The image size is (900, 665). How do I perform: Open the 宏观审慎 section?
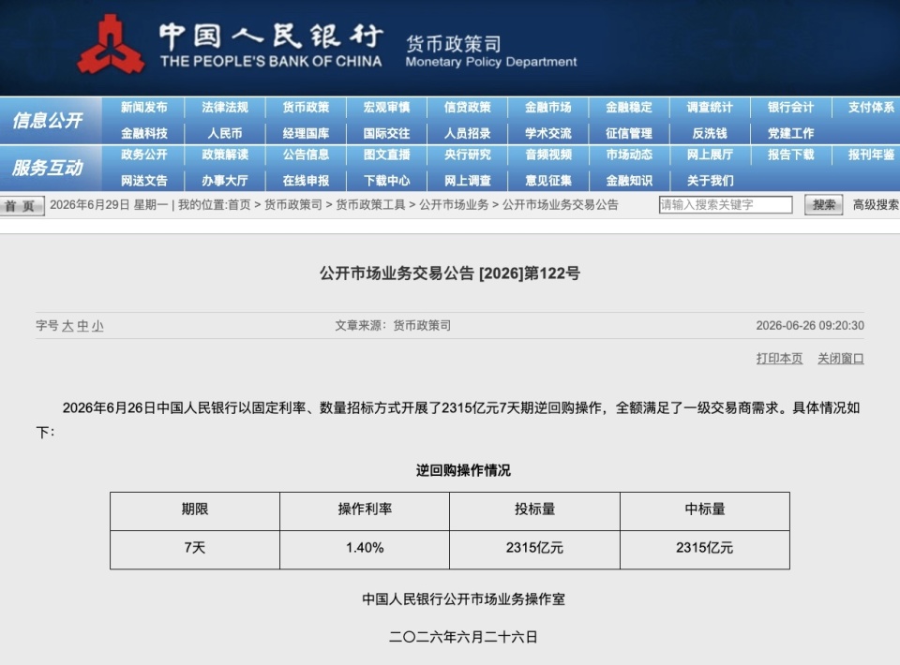pyautogui.click(x=387, y=107)
